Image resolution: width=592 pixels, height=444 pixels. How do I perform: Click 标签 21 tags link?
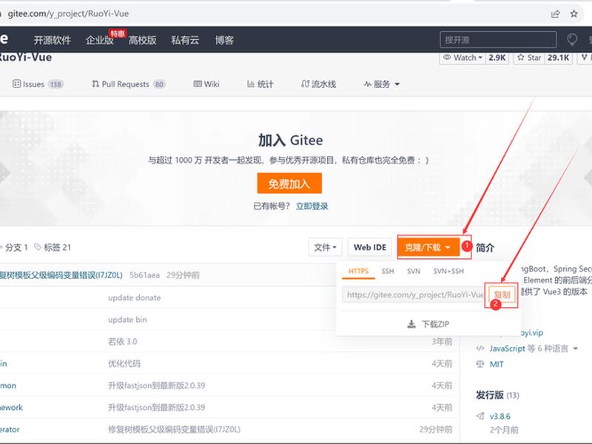tap(53, 247)
